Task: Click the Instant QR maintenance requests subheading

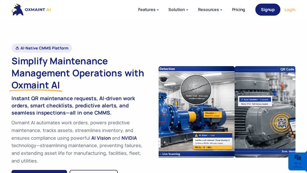Action: tap(73, 106)
